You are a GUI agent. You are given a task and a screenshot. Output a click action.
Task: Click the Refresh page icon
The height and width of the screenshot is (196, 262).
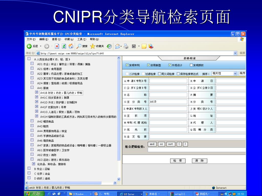point(64,46)
